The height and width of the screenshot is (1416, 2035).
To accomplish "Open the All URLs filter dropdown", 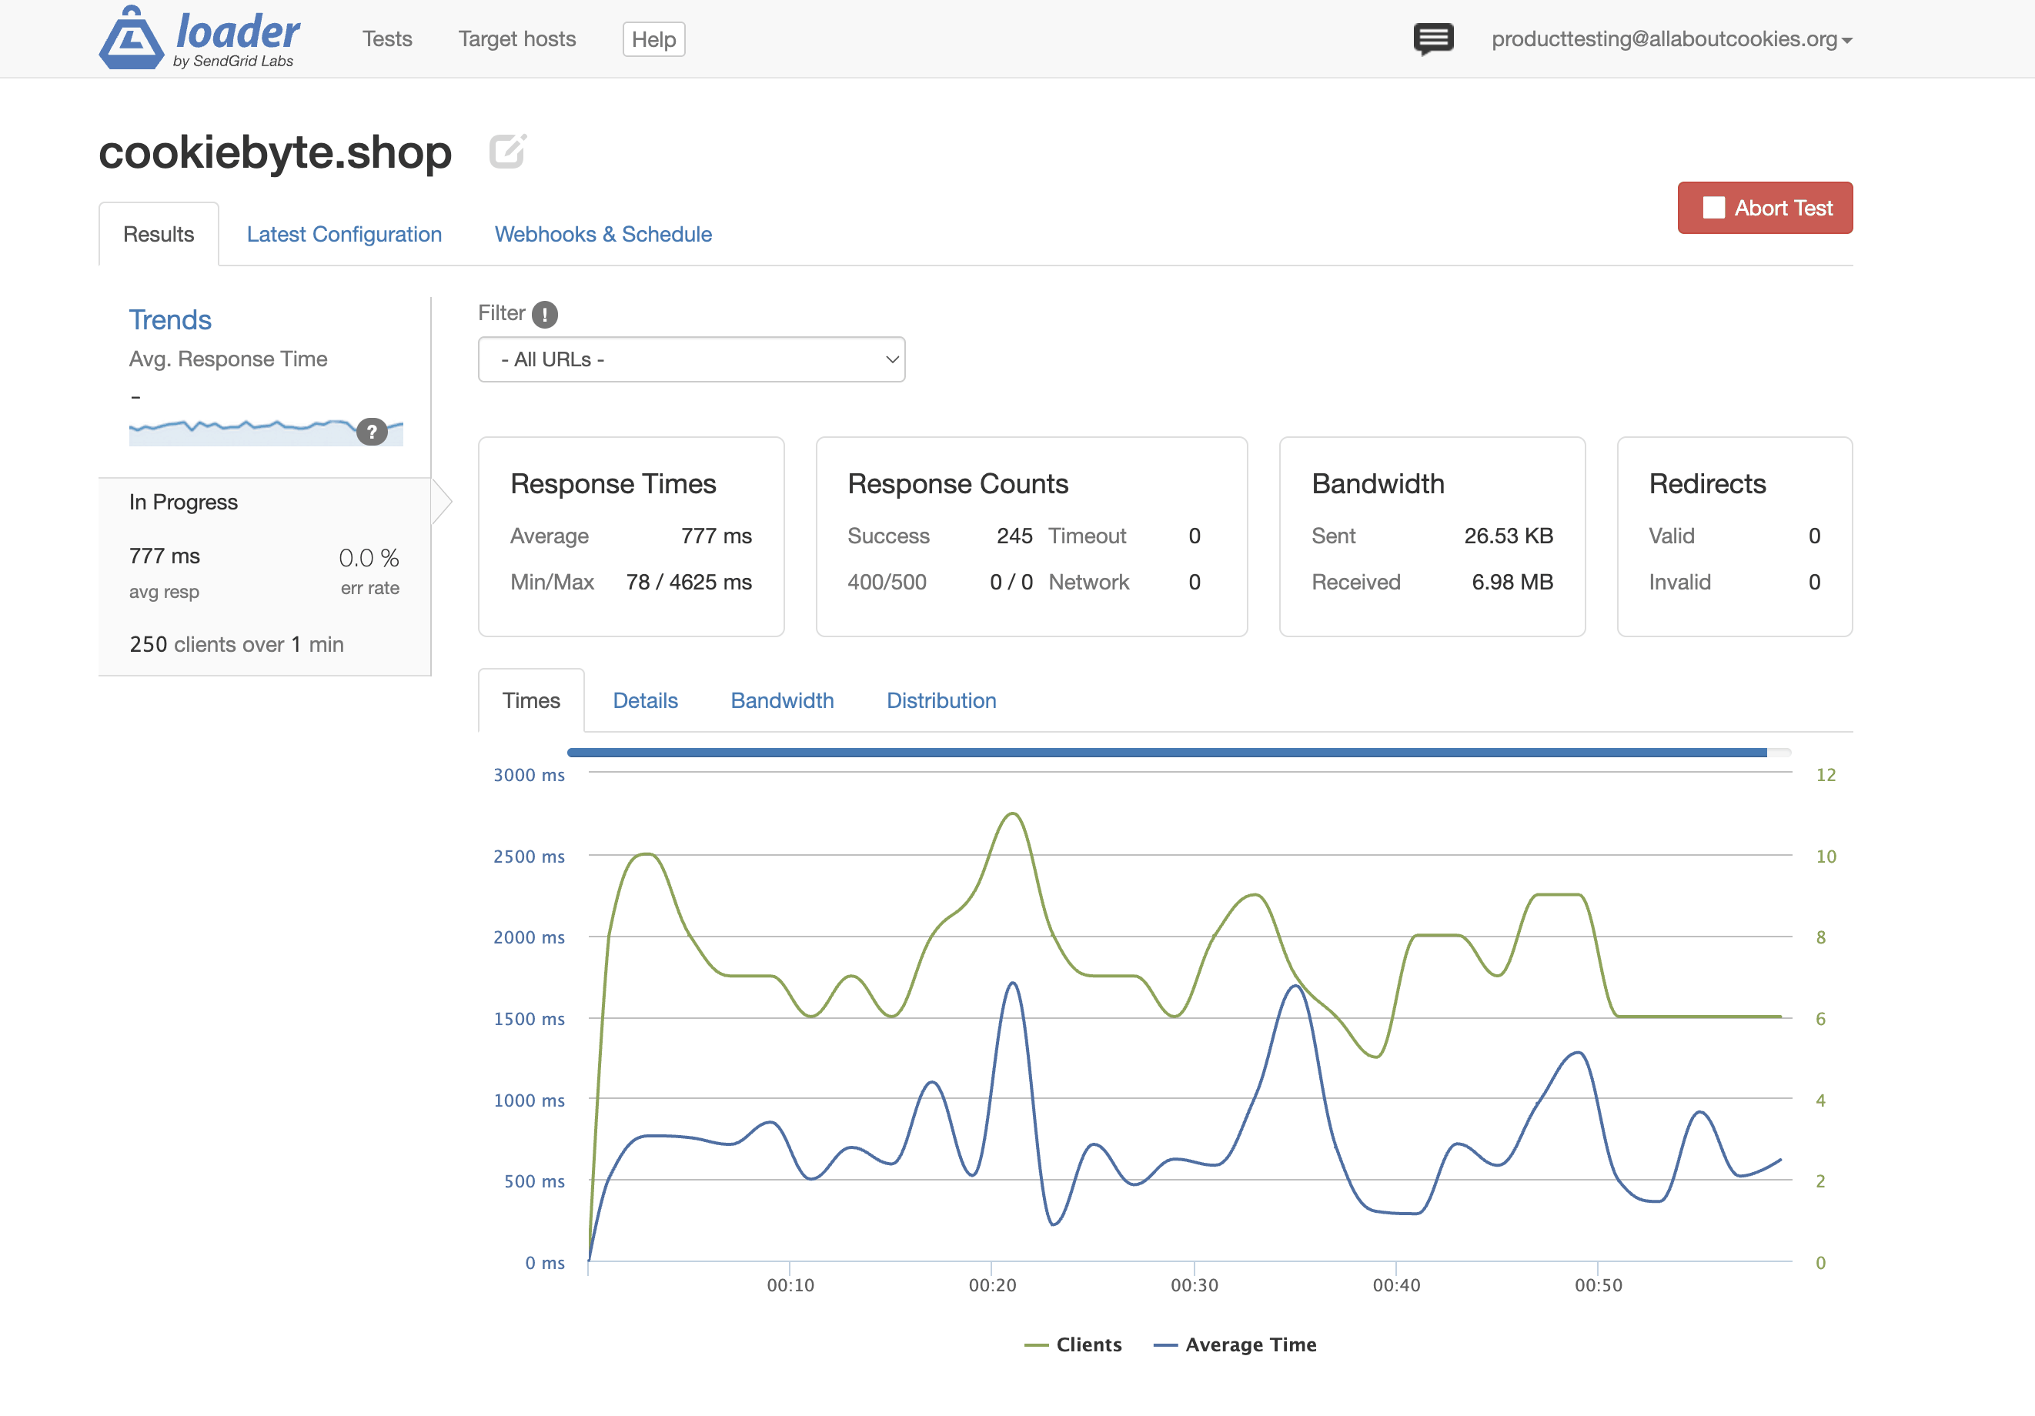I will point(690,359).
